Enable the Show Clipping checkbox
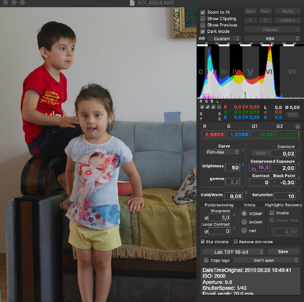 [203, 19]
